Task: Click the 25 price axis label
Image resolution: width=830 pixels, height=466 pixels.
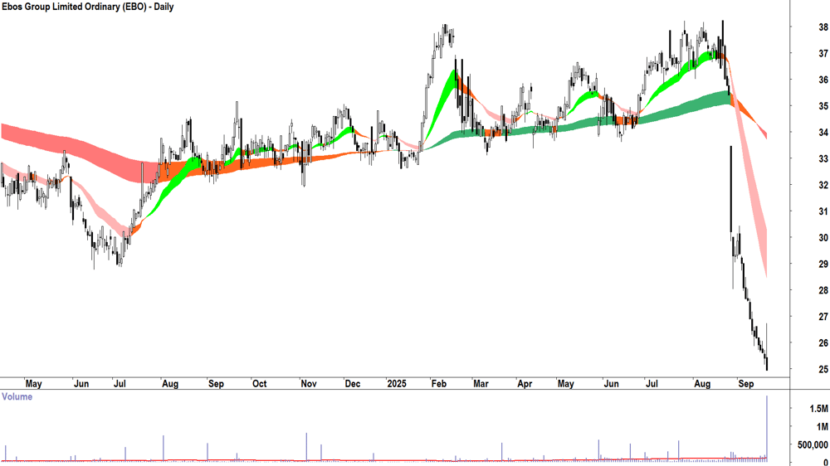Action: tap(823, 369)
